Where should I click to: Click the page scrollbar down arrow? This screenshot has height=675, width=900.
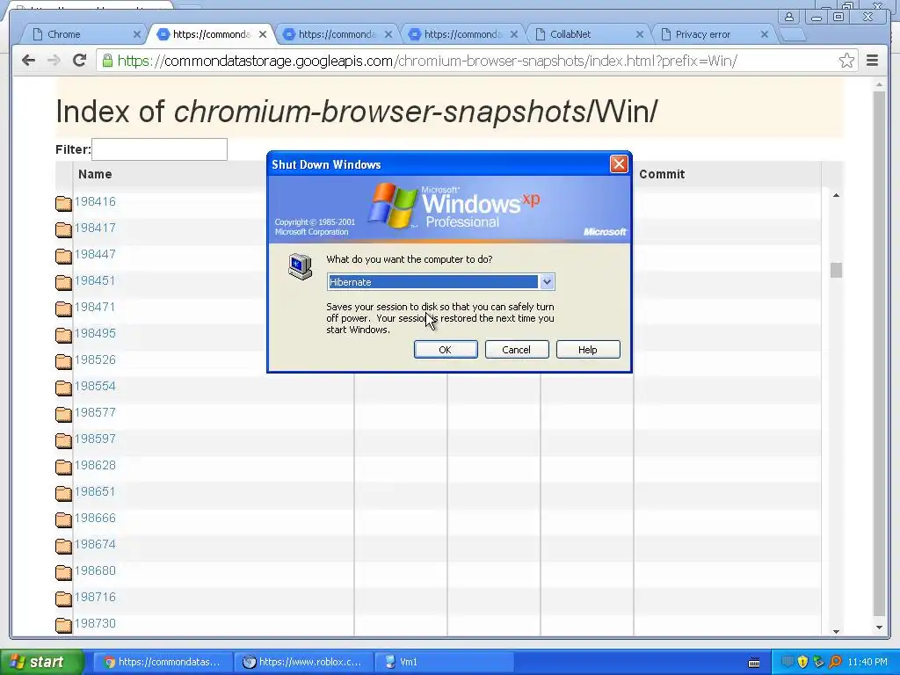[x=879, y=628]
